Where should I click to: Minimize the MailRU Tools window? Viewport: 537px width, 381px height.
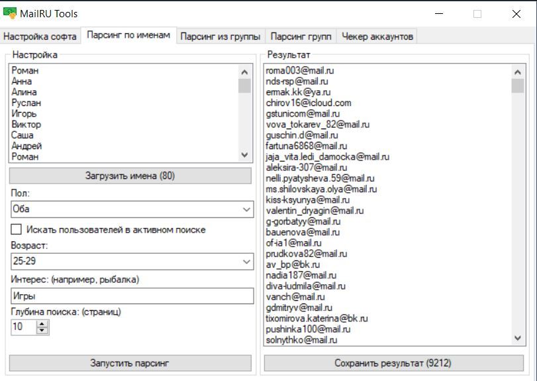[438, 14]
